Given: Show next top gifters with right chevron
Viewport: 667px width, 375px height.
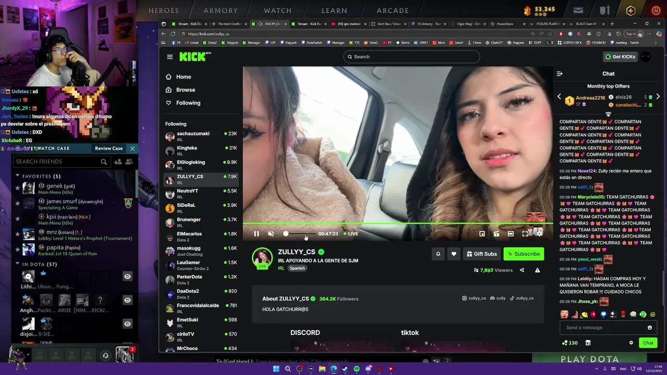Looking at the screenshot, I should click(658, 96).
